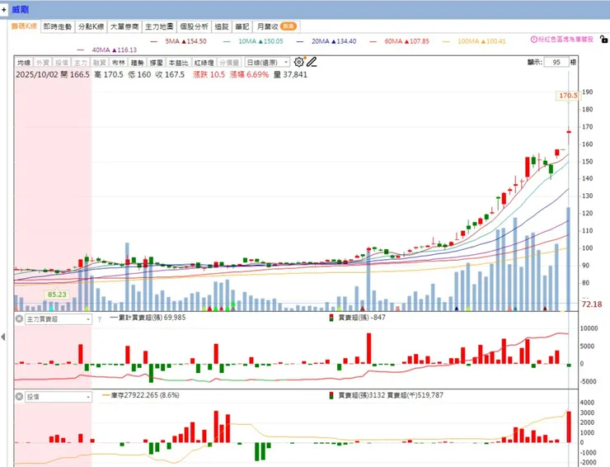Click the 漲幅 6.69% value
This screenshot has width=610, height=467.
[x=249, y=74]
